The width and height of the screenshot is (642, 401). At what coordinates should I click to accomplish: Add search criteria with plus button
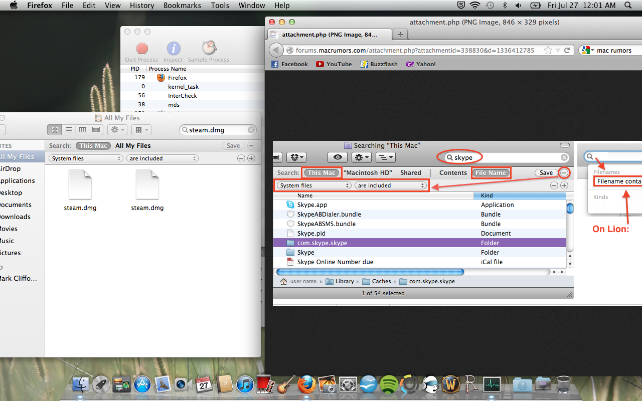click(x=251, y=158)
